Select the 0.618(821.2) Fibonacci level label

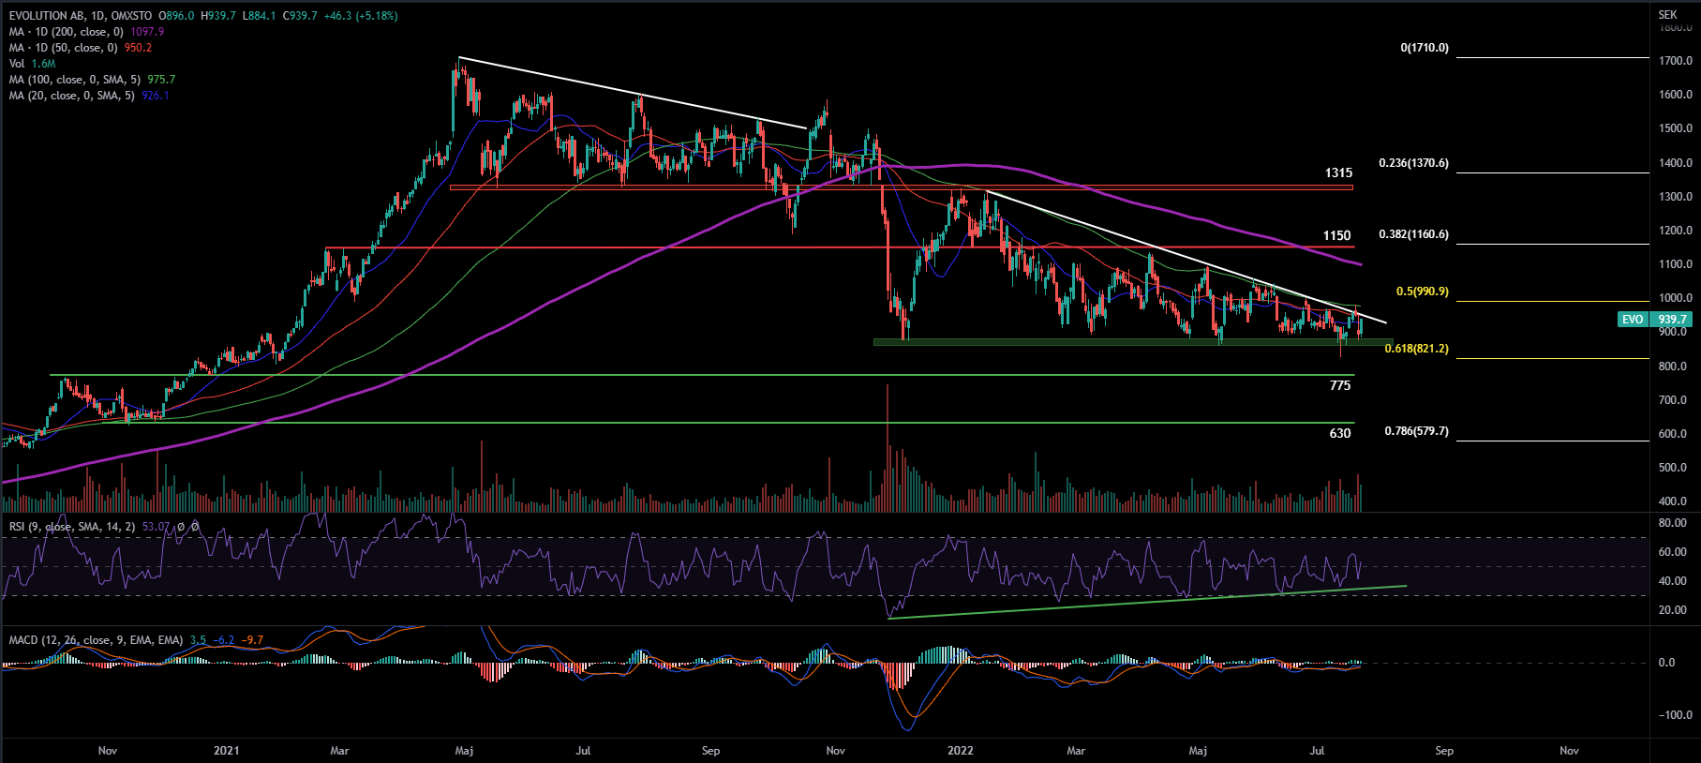click(x=1416, y=349)
